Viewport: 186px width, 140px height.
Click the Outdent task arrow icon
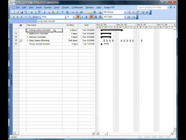coord(14,17)
